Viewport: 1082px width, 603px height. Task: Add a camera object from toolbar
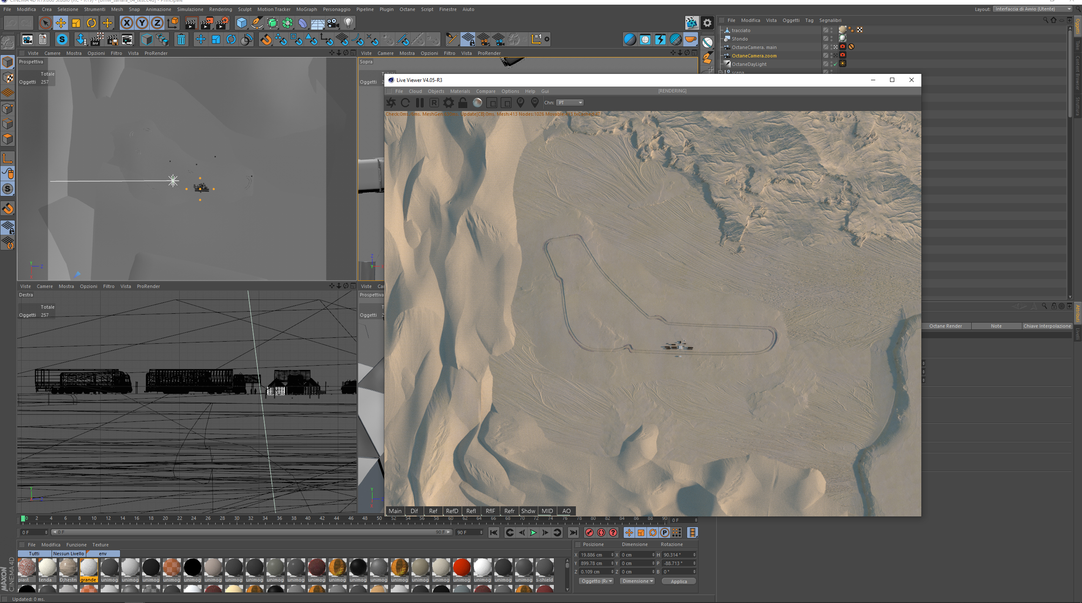point(333,23)
